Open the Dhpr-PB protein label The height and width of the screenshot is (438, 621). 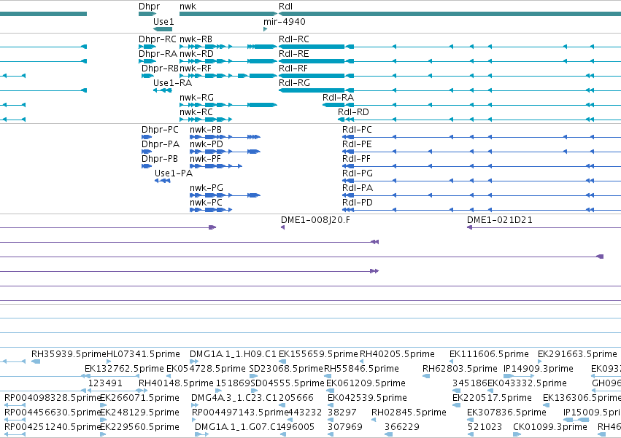click(160, 159)
